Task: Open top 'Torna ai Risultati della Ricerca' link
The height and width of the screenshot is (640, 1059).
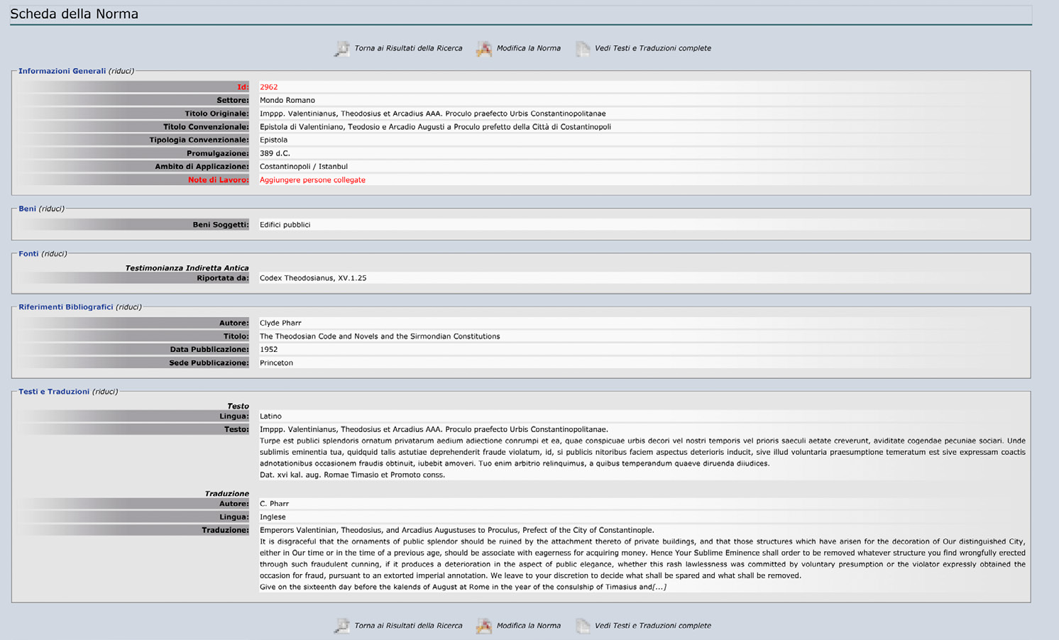Action: tap(408, 48)
